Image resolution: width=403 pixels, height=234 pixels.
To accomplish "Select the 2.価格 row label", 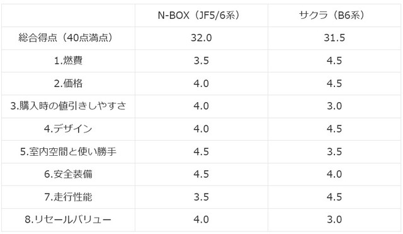I will point(68,83).
